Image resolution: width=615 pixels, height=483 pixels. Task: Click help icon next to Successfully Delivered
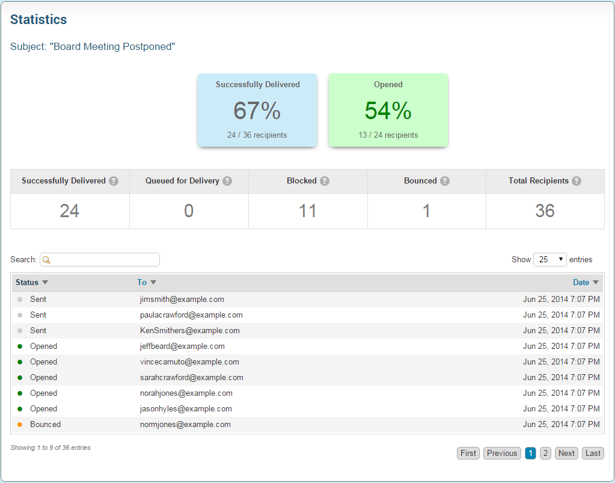click(x=114, y=181)
